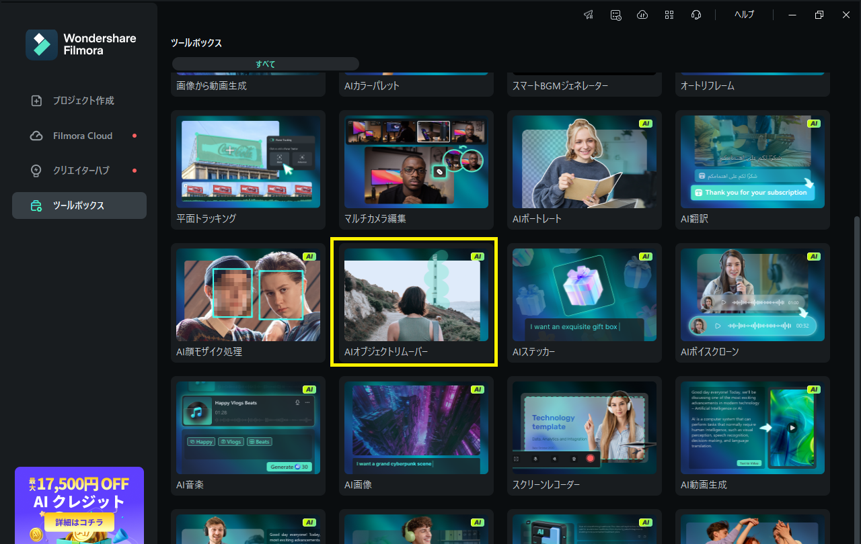Screen dimensions: 861x544
Task: Click the 詳細はコチラ banner button
Action: click(79, 522)
